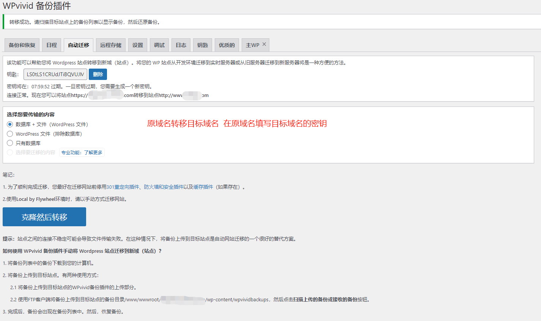Open the 远程存储 tab

click(x=111, y=45)
